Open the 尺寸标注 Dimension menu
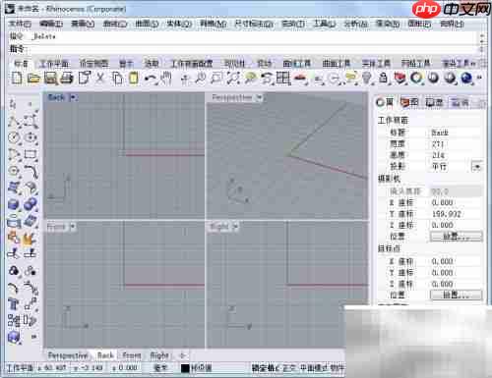The image size is (492, 378). coord(254,24)
